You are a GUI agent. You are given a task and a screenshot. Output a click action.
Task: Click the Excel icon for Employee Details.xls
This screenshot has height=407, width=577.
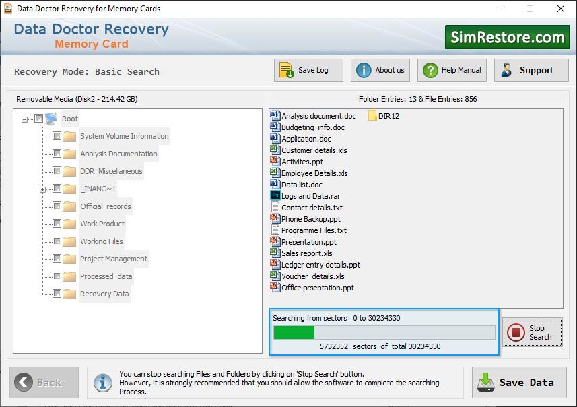(275, 173)
